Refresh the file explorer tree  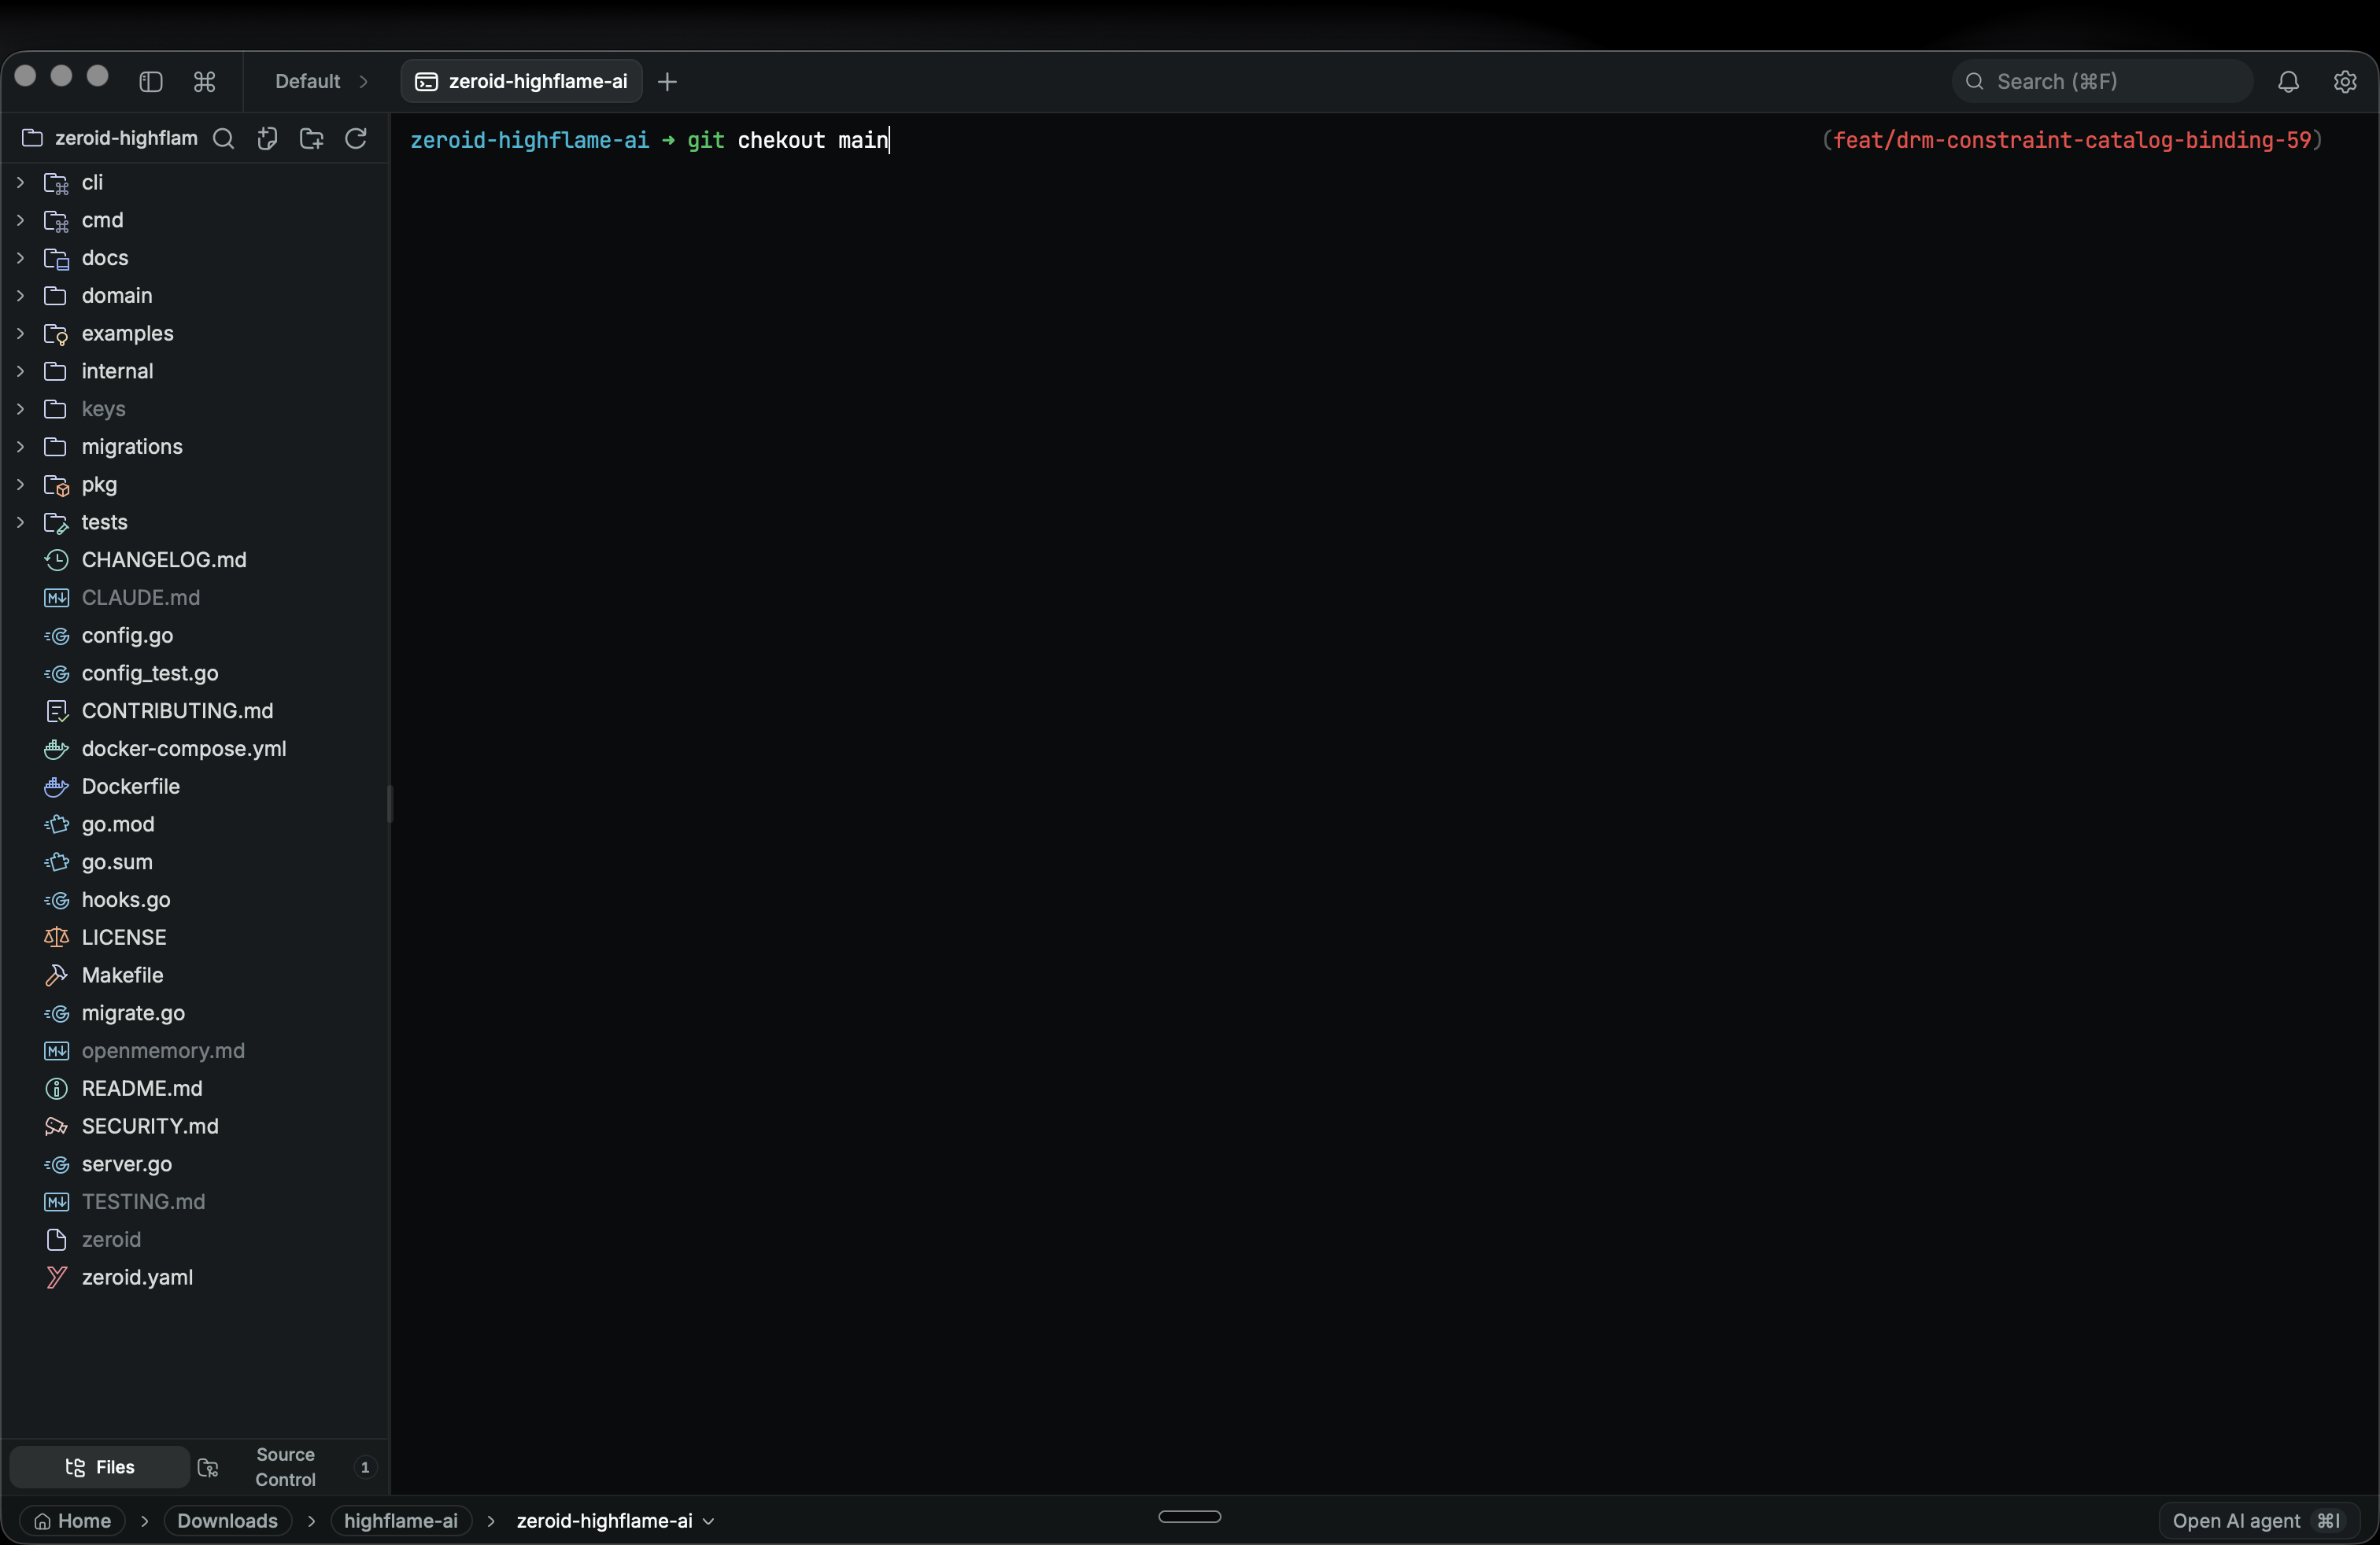[356, 138]
